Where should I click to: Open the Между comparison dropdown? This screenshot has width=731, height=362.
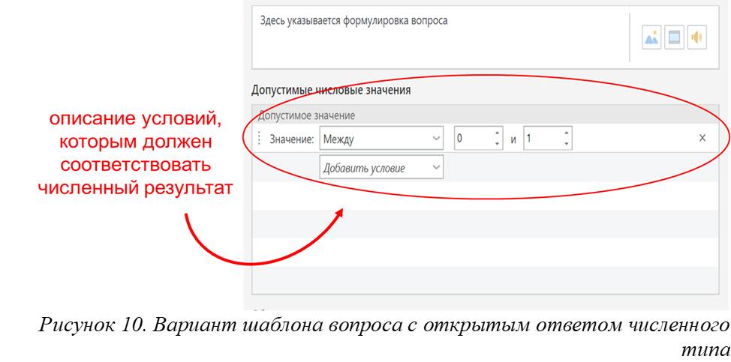[381, 139]
